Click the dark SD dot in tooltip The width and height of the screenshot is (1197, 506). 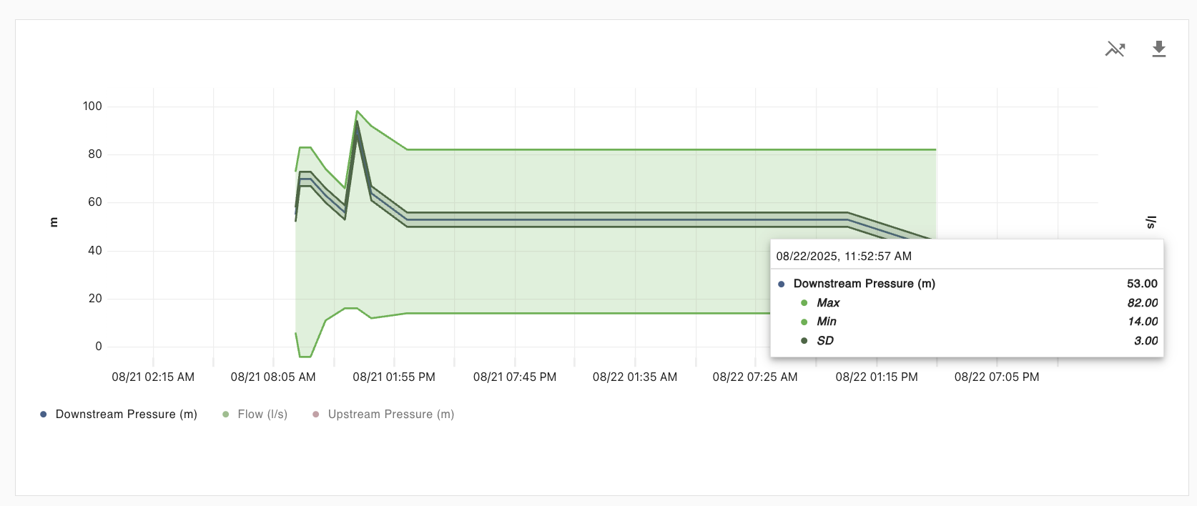point(804,341)
